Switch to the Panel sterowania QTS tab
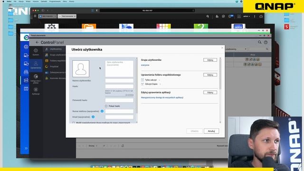 tap(67, 16)
